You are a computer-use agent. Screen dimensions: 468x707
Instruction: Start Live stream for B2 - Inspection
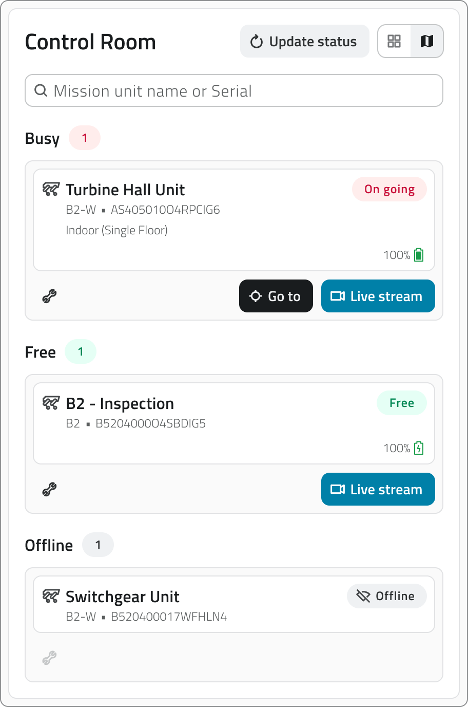(378, 489)
